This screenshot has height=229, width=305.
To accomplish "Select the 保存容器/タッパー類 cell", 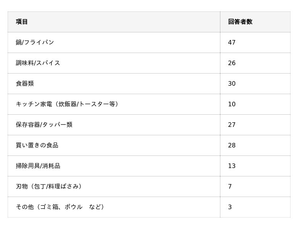I will point(44,125).
